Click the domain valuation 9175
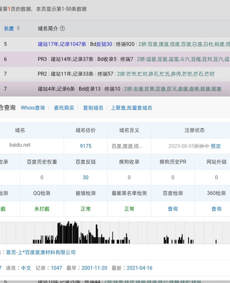This screenshot has height=283, width=230. pos(86,146)
